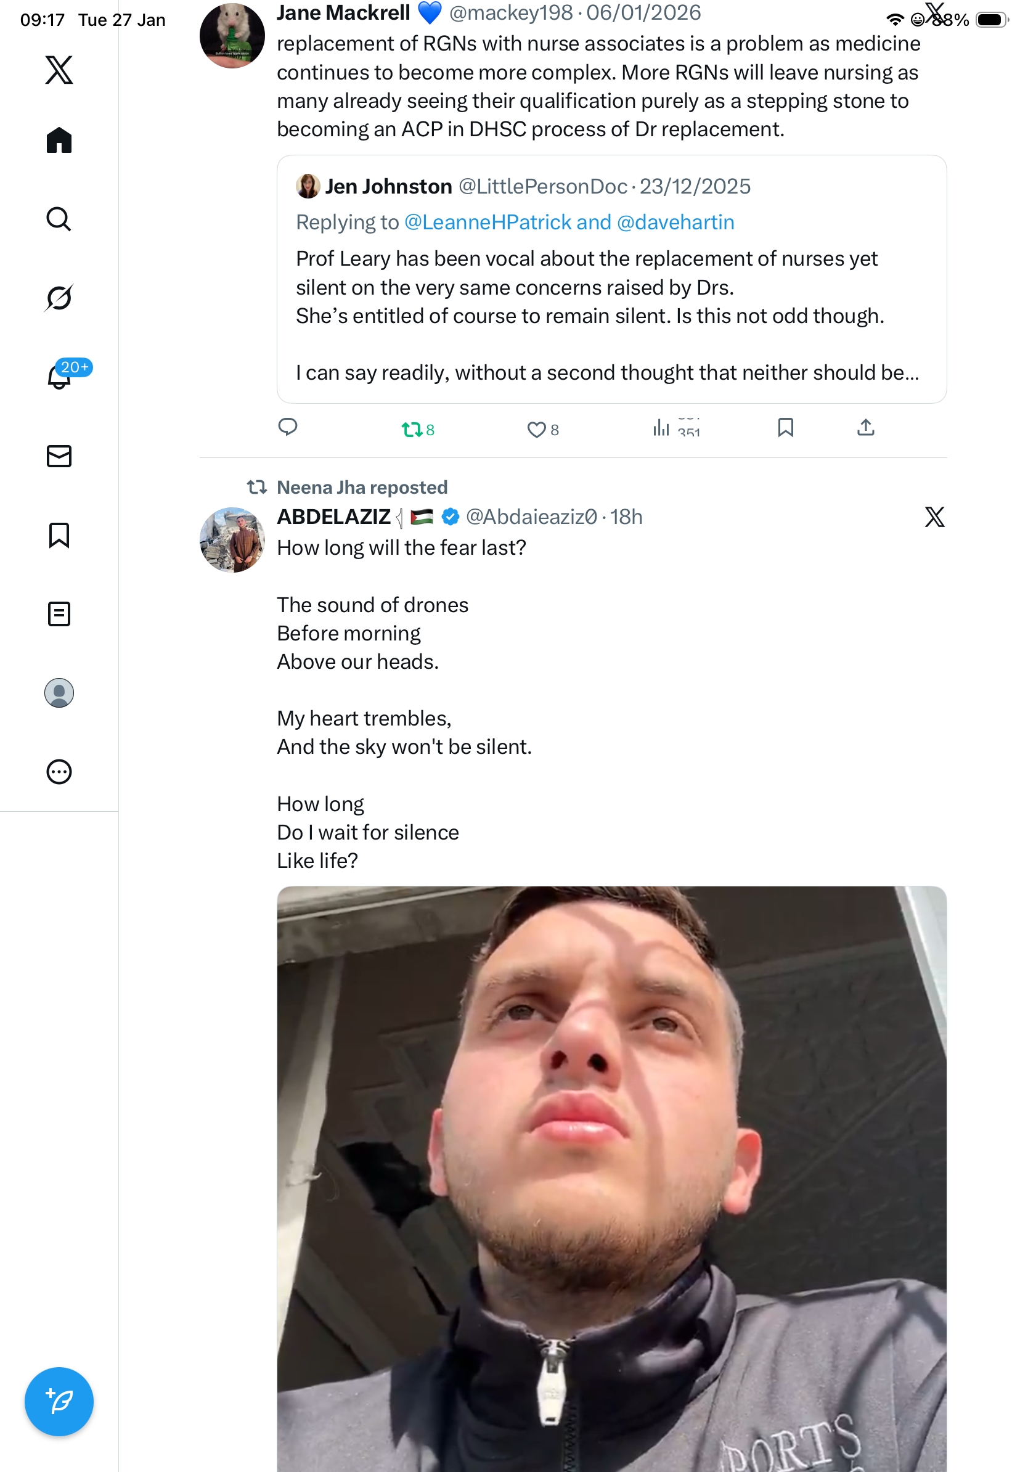Undo repost on Jane Mackrell's post
The image size is (1028, 1472).
point(412,429)
